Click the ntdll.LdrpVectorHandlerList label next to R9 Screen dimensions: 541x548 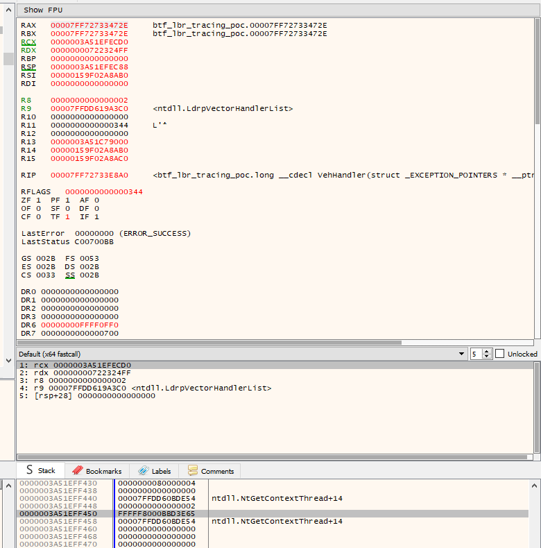pyautogui.click(x=223, y=108)
